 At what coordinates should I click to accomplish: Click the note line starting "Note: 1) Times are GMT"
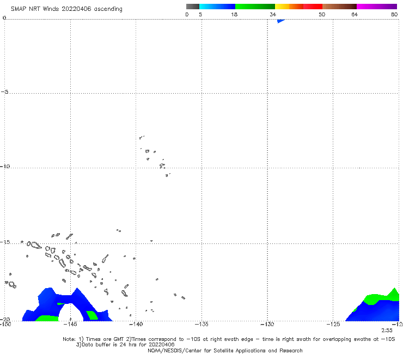[229, 339]
